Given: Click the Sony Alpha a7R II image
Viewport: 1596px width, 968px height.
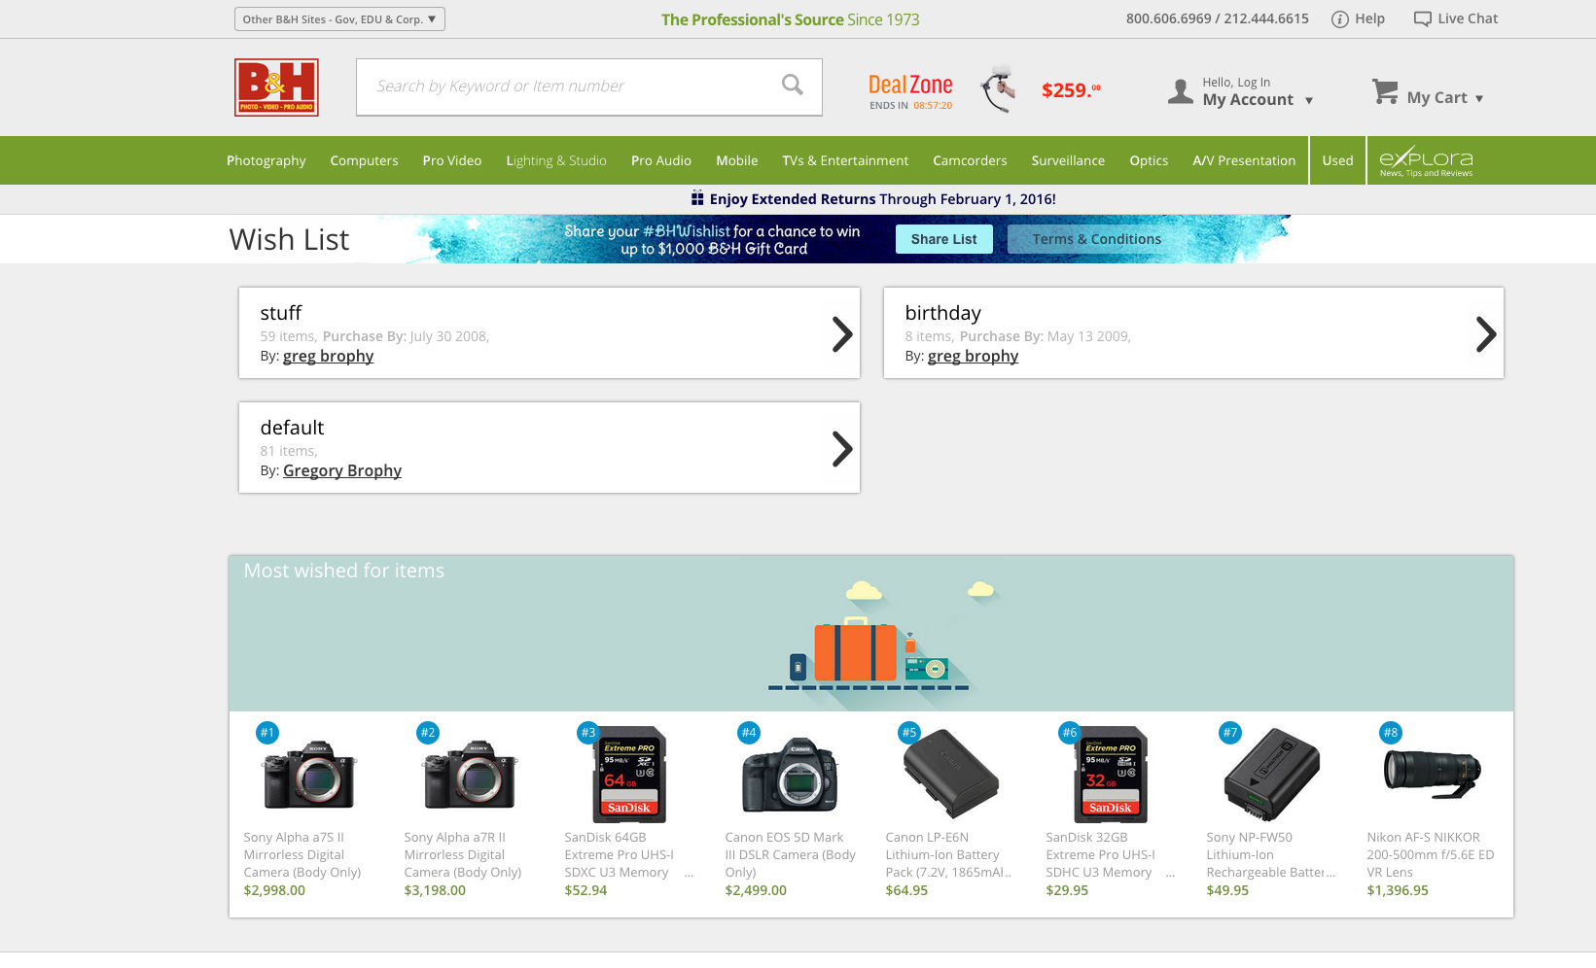Looking at the screenshot, I should point(470,775).
